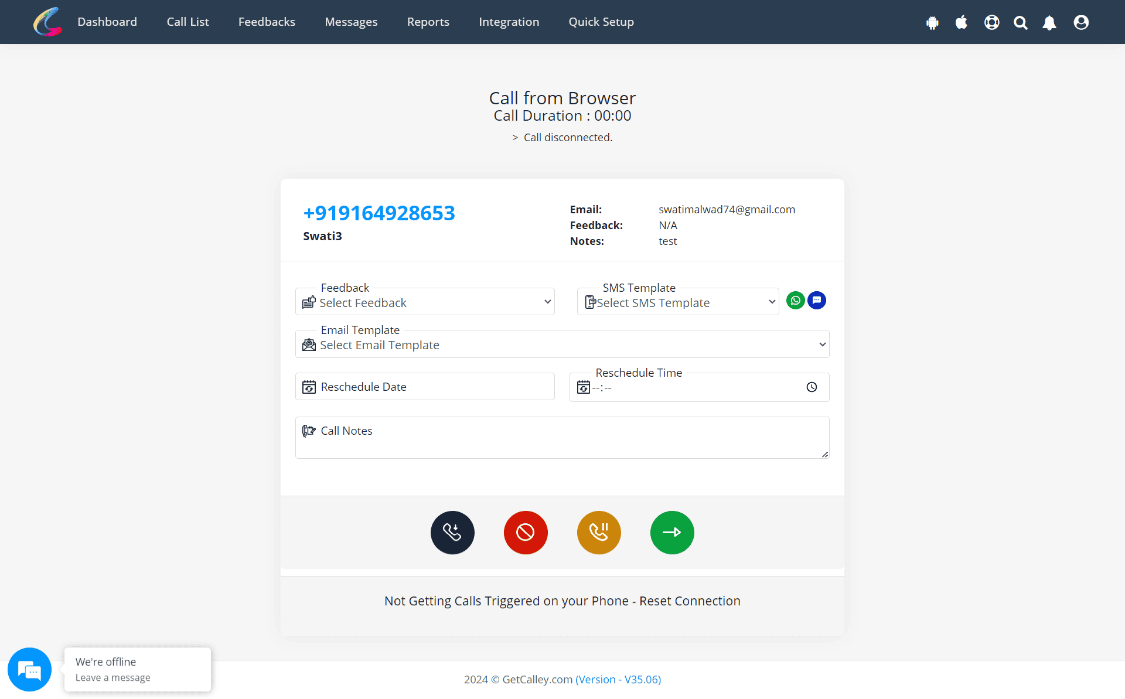Click the GetCalley version number link
This screenshot has height=699, width=1125.
617,680
